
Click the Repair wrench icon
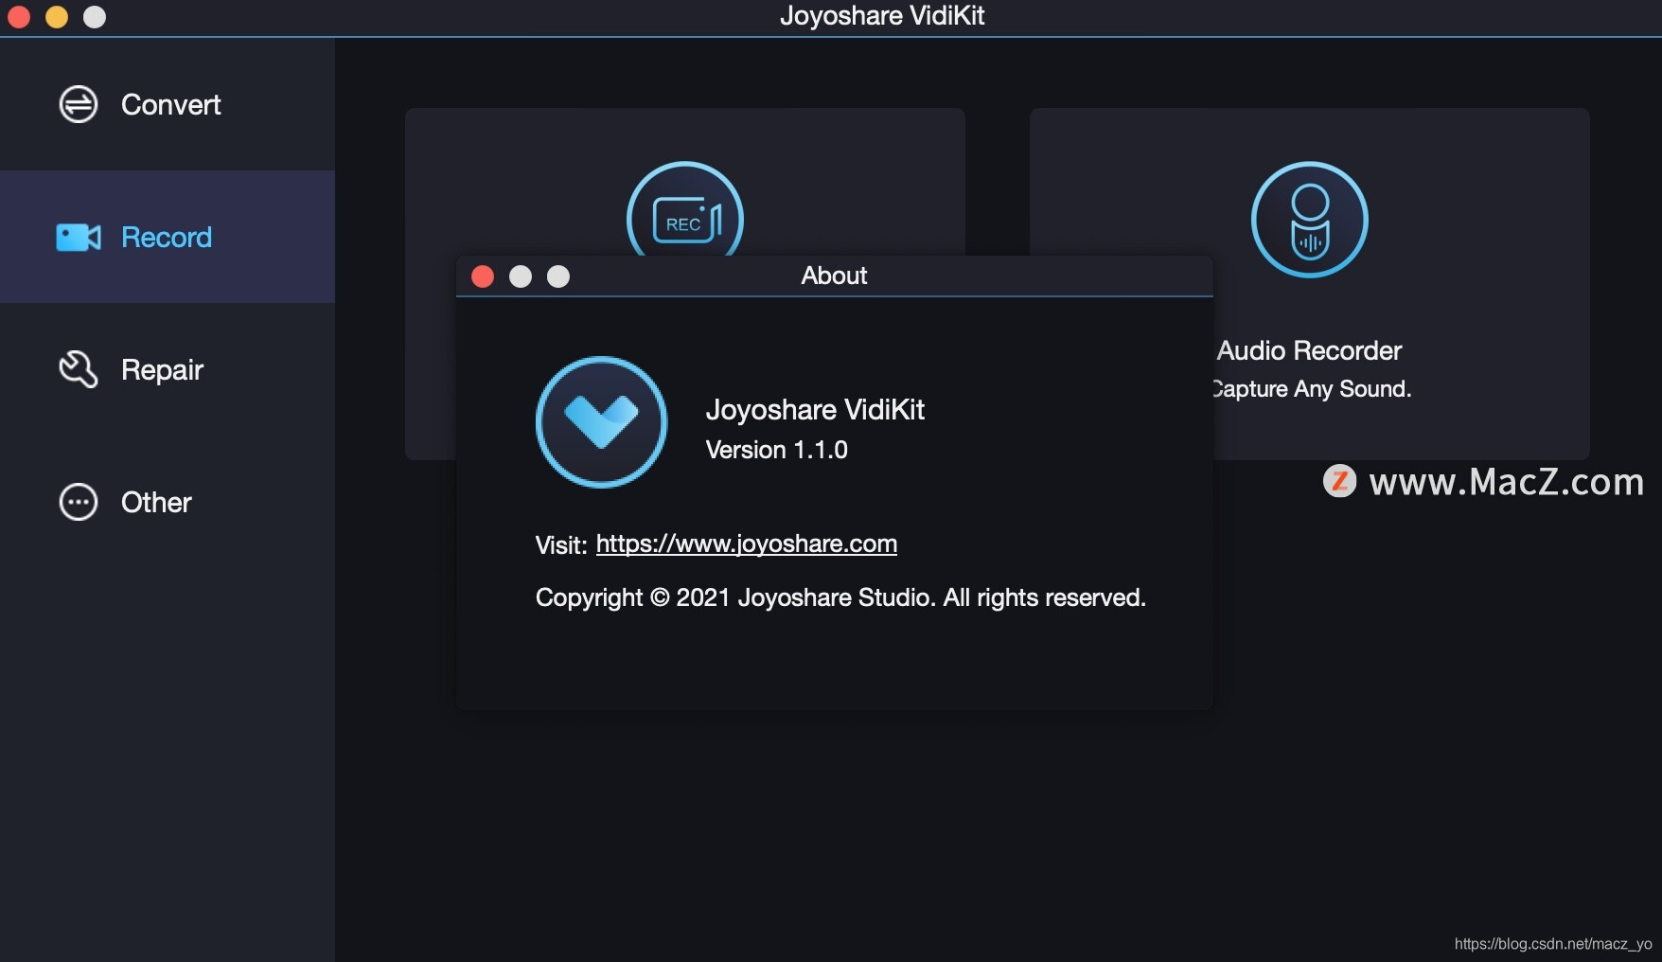[79, 369]
